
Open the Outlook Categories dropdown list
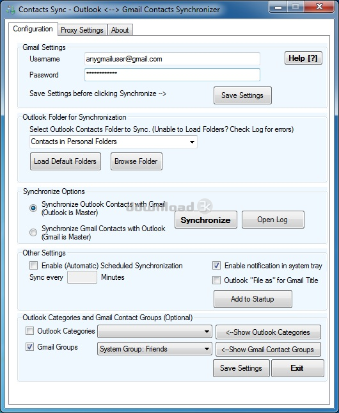click(x=155, y=332)
